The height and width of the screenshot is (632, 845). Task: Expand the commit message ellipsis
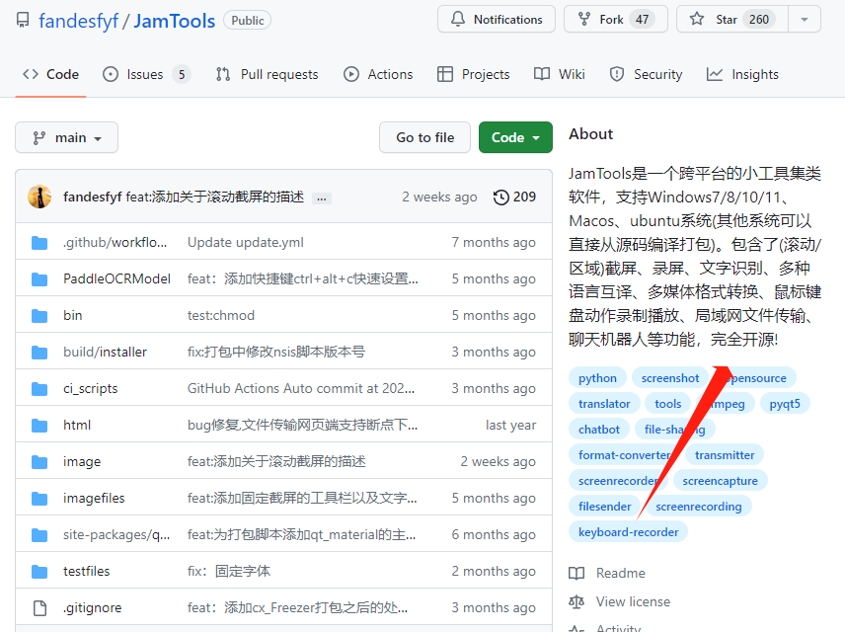(x=322, y=197)
